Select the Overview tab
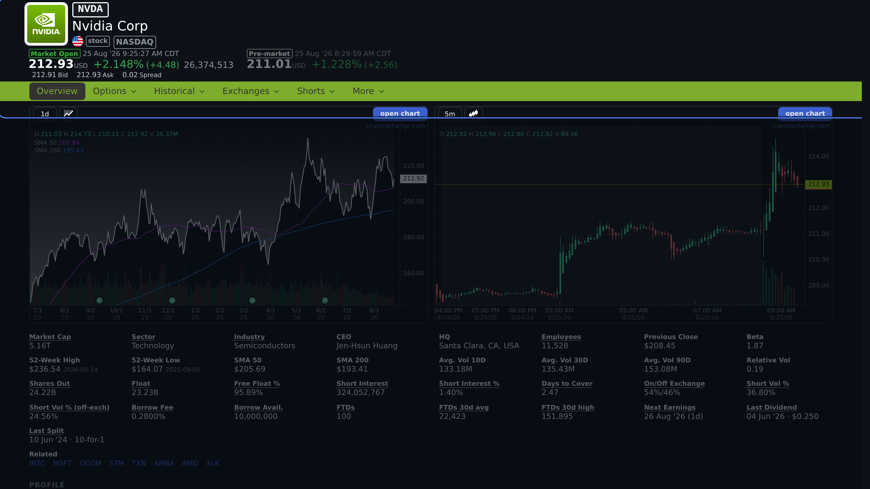 [x=57, y=91]
